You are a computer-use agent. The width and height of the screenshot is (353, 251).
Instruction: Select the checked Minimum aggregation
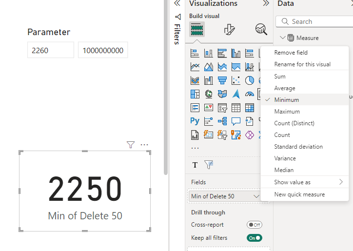coord(305,100)
